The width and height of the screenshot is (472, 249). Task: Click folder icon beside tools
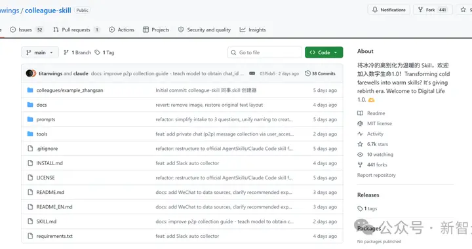tap(30, 134)
